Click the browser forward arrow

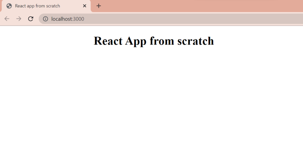click(x=19, y=19)
